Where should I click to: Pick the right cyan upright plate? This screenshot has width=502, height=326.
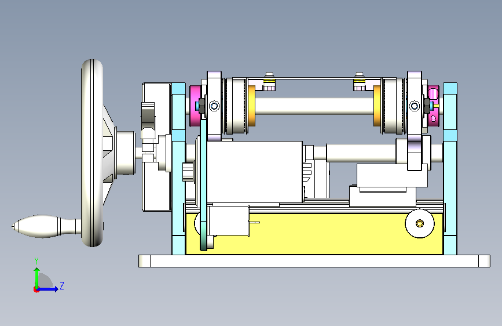[x=450, y=169]
